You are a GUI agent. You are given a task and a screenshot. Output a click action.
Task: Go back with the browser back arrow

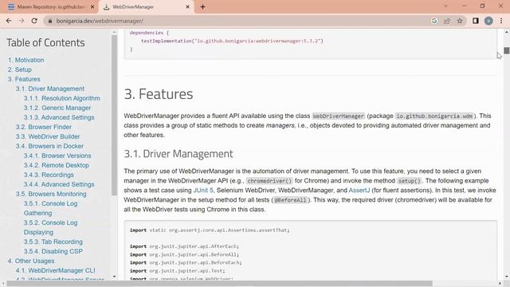pos(9,21)
